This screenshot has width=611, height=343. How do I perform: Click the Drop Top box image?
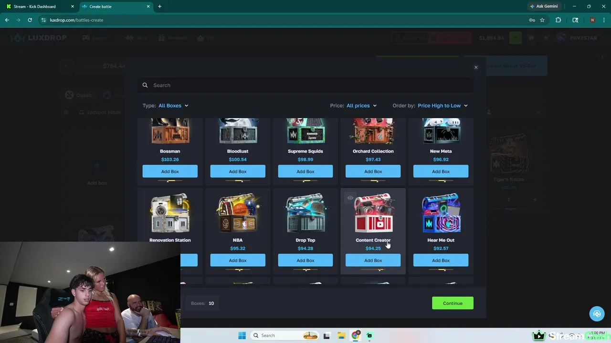click(305, 213)
